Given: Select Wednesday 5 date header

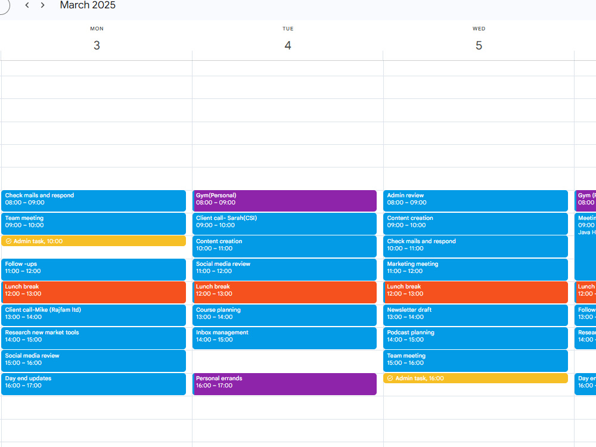Looking at the screenshot, I should [x=479, y=45].
